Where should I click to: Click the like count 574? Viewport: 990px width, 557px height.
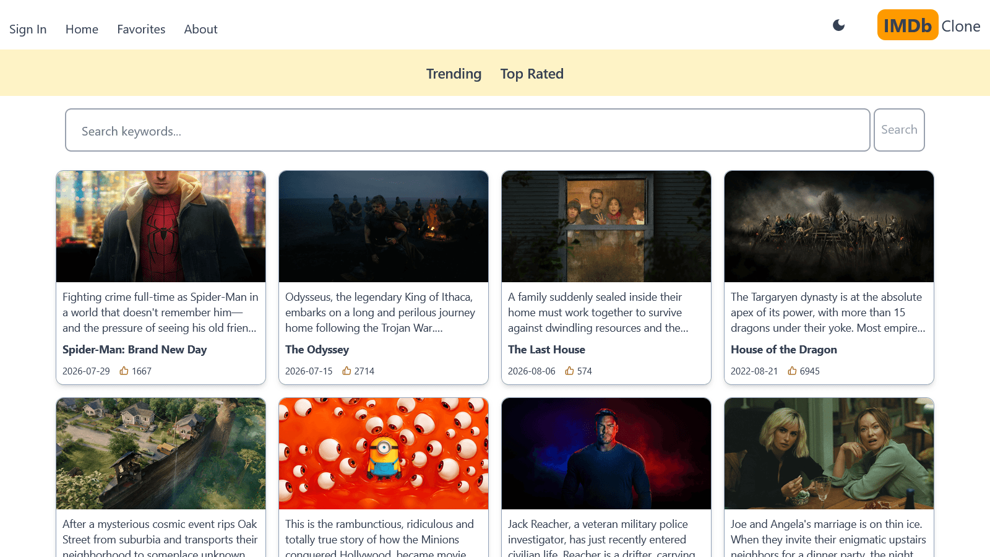tap(585, 371)
